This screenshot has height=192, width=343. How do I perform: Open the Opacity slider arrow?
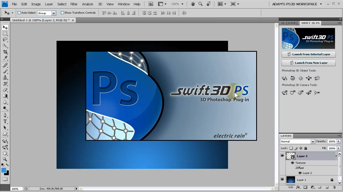pyautogui.click(x=338, y=141)
